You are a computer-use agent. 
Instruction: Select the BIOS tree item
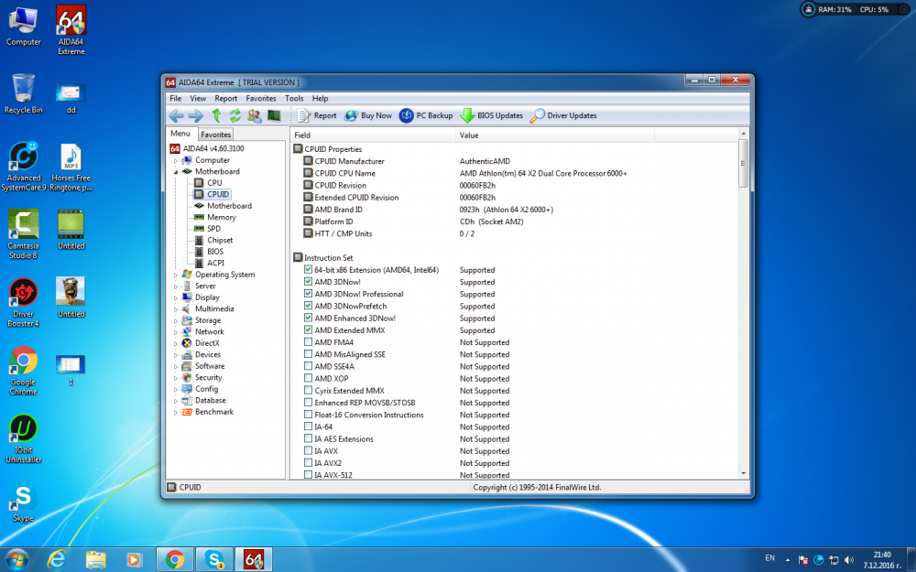coord(215,252)
